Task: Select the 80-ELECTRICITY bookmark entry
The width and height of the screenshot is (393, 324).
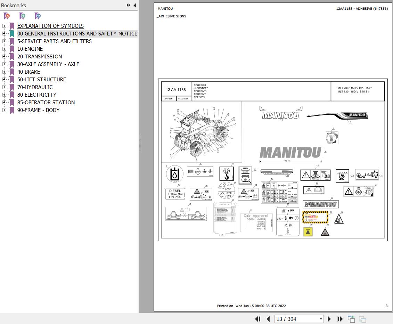Action: coord(37,95)
